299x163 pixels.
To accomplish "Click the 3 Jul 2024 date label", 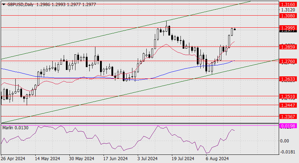I will [147, 158].
